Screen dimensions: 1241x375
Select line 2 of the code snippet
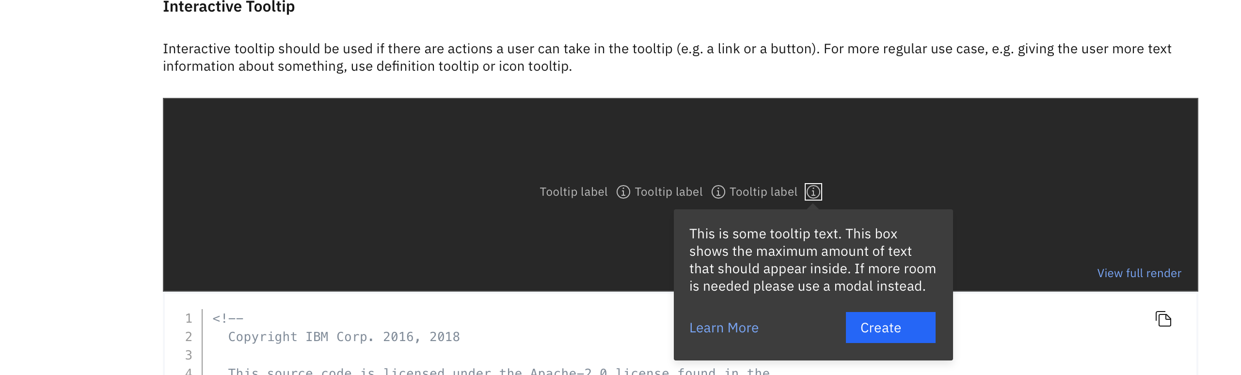pos(344,336)
